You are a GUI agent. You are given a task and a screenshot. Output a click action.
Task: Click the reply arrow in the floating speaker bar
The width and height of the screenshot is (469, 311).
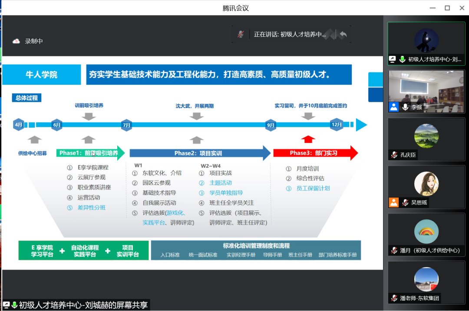click(x=343, y=34)
